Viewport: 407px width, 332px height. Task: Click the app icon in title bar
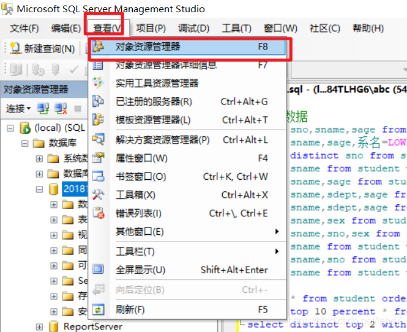tap(7, 9)
